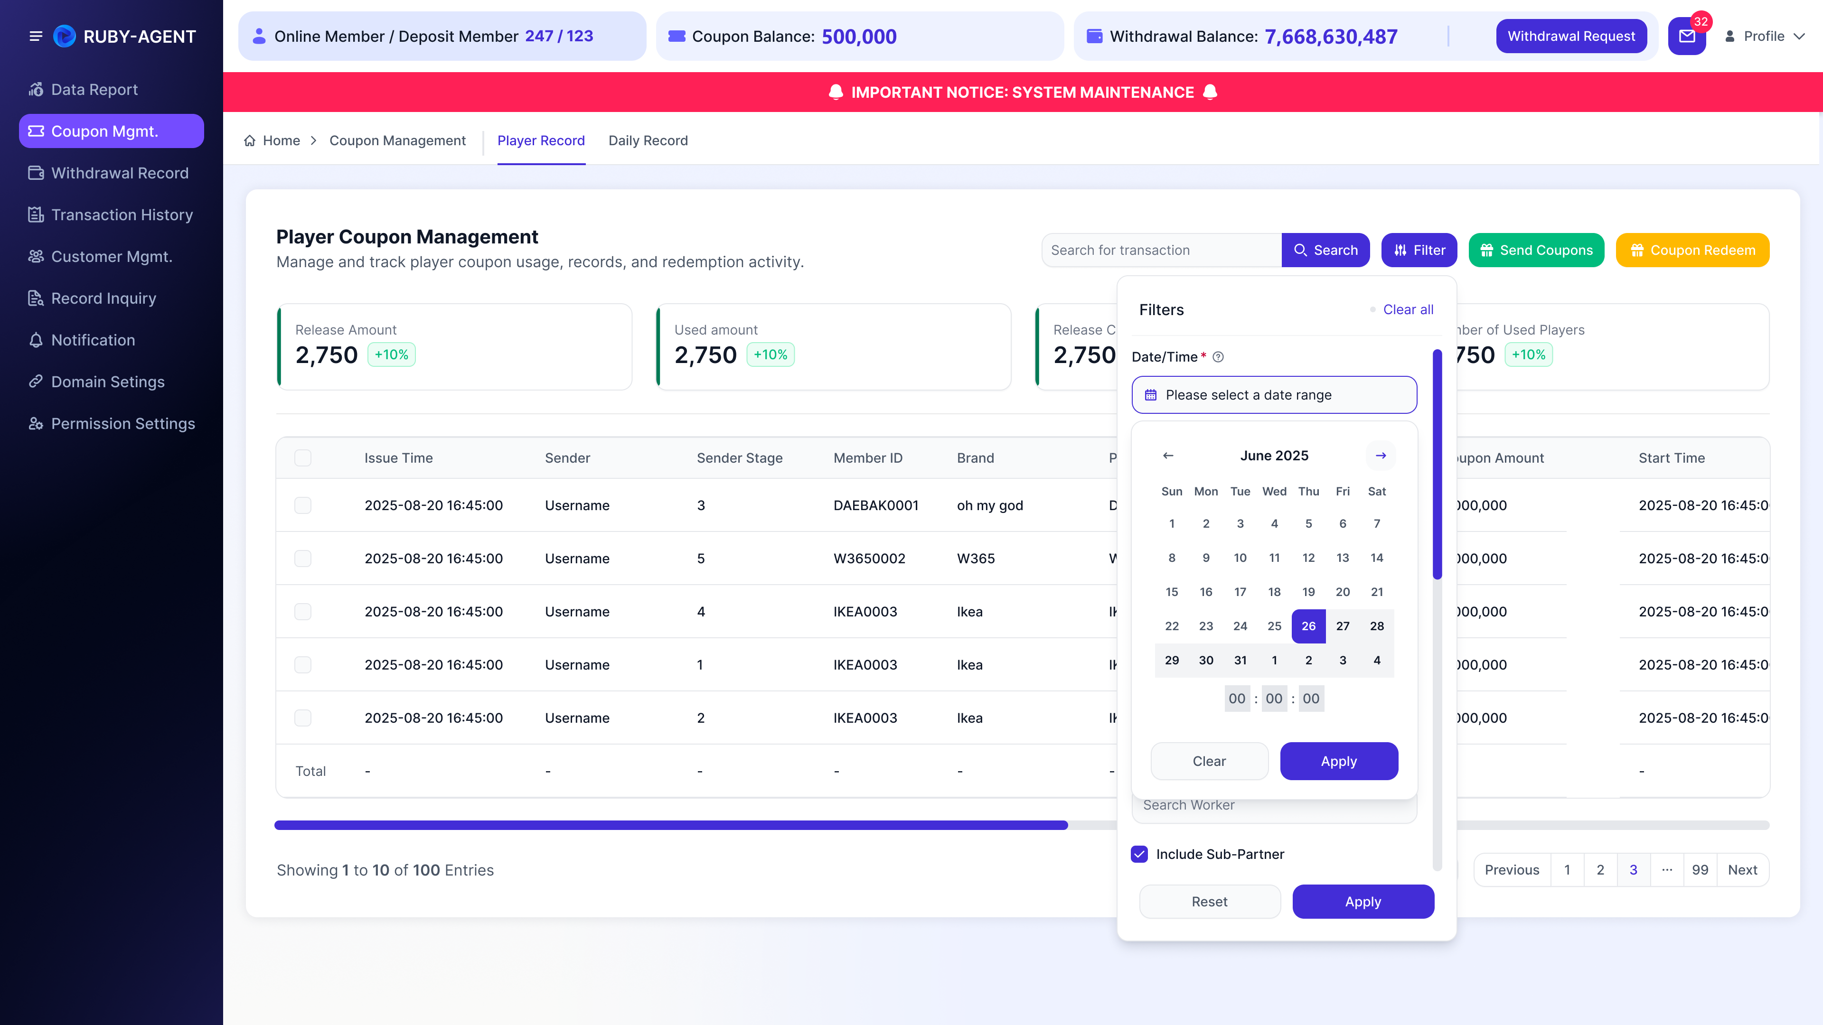Screen dimensions: 1823x1025
Task: Open Transaction History in sidebar
Action: pyautogui.click(x=111, y=214)
